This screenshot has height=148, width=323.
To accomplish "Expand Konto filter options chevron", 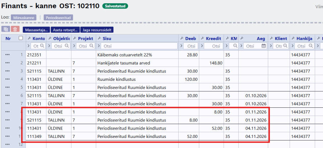I will click(28, 46).
